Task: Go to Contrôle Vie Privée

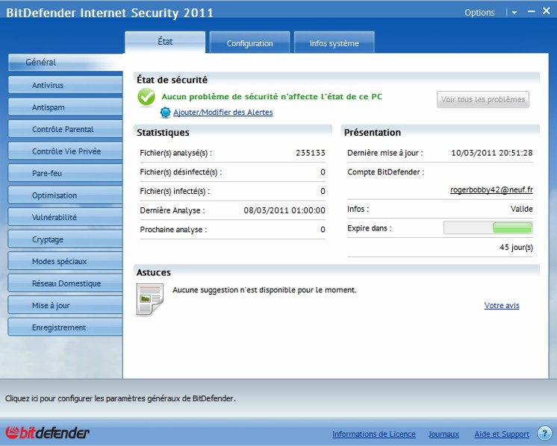Action: pyautogui.click(x=66, y=151)
